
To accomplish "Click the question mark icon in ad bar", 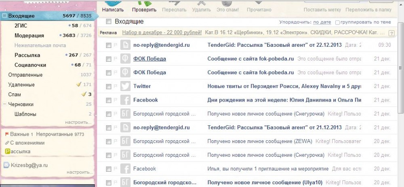I will tap(391, 33).
